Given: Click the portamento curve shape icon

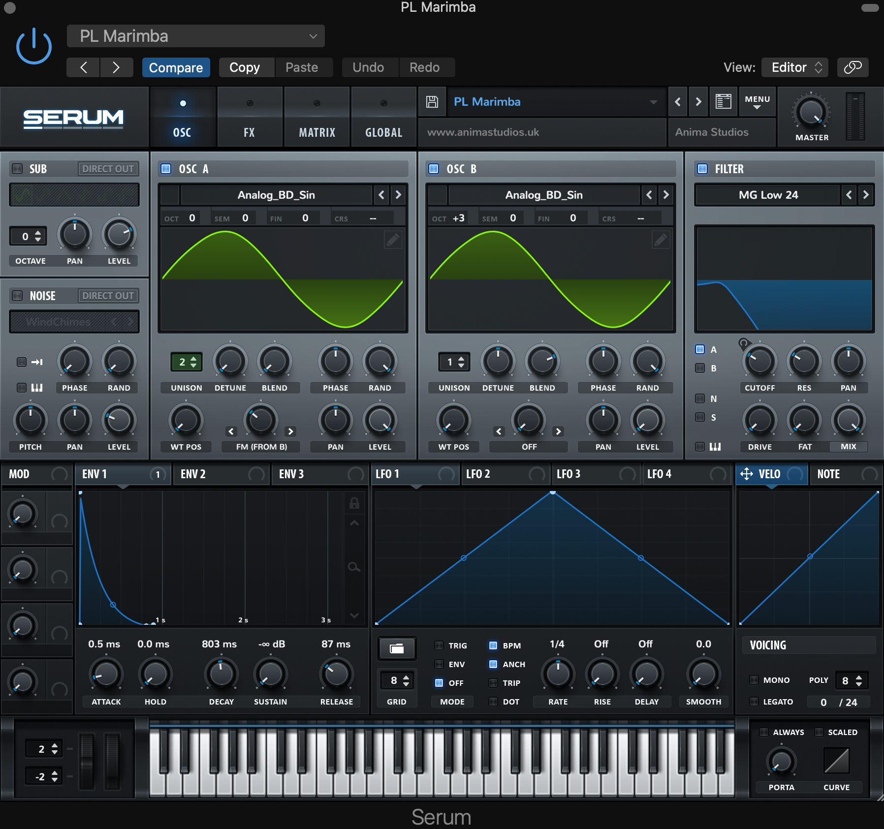Looking at the screenshot, I should click(x=837, y=761).
